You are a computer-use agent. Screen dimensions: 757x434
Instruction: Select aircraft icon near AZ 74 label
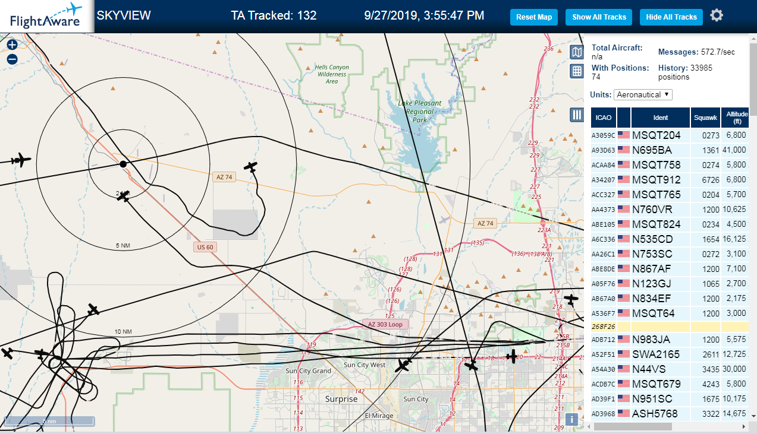252,167
